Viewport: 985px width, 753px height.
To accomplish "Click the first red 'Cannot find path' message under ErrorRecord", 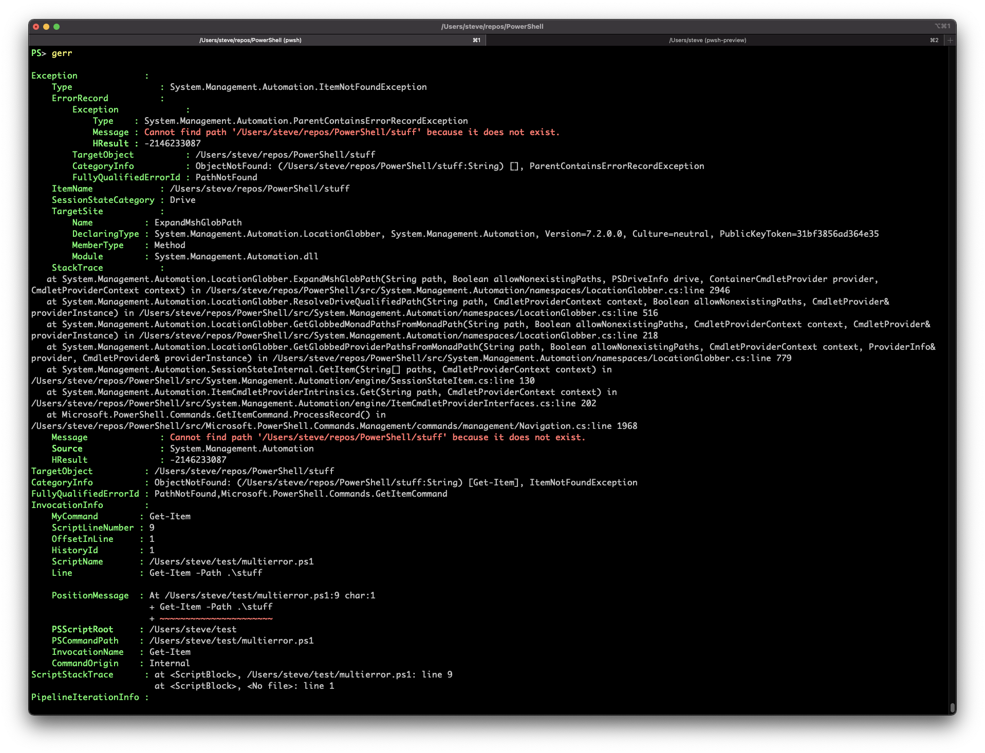I will [x=351, y=132].
